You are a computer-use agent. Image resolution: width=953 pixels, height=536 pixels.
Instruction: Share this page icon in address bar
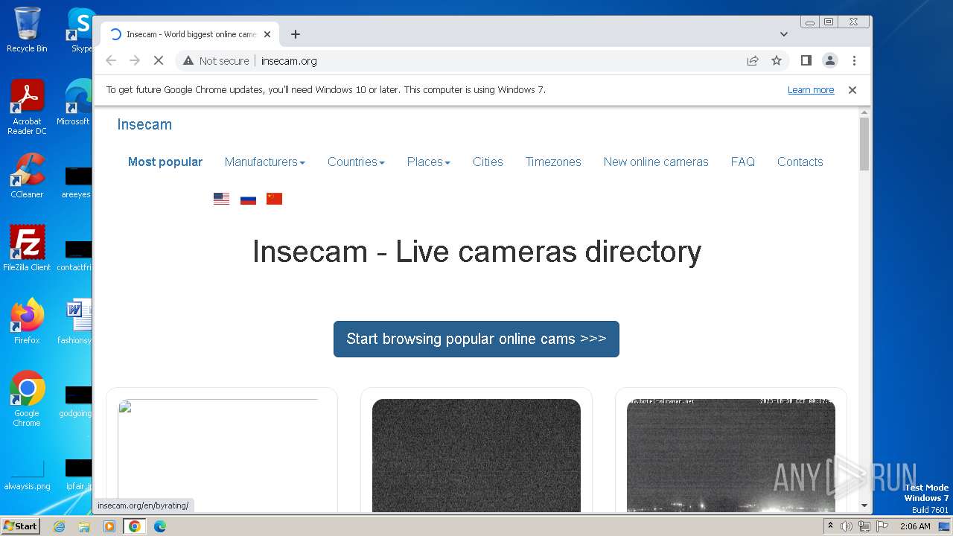(753, 61)
